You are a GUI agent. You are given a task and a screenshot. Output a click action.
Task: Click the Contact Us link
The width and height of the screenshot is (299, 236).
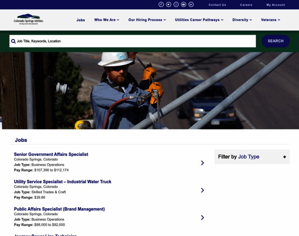point(217,5)
